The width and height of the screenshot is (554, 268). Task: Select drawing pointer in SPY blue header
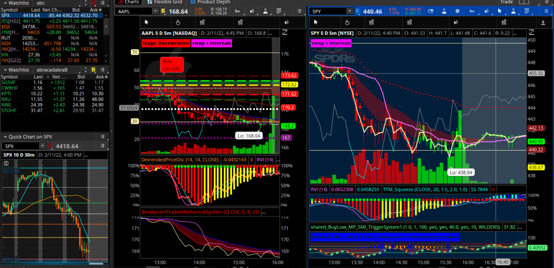pyautogui.click(x=500, y=11)
